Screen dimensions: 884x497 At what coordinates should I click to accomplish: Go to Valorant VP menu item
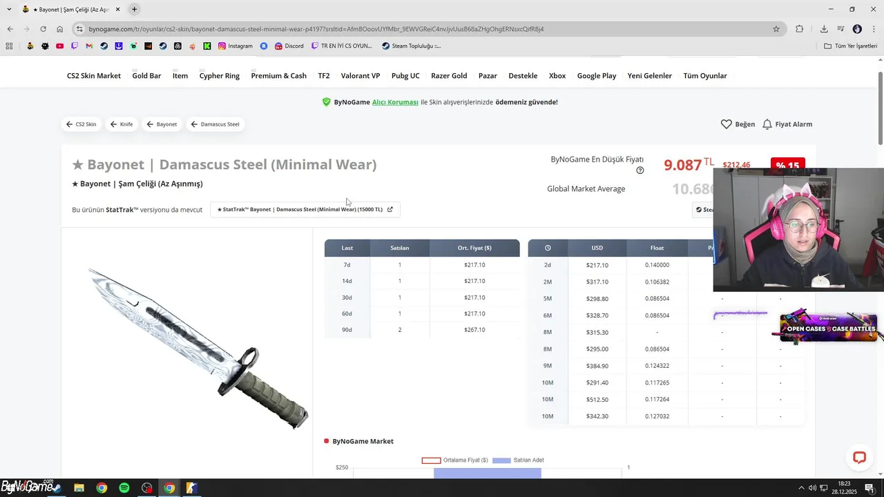[x=361, y=76]
